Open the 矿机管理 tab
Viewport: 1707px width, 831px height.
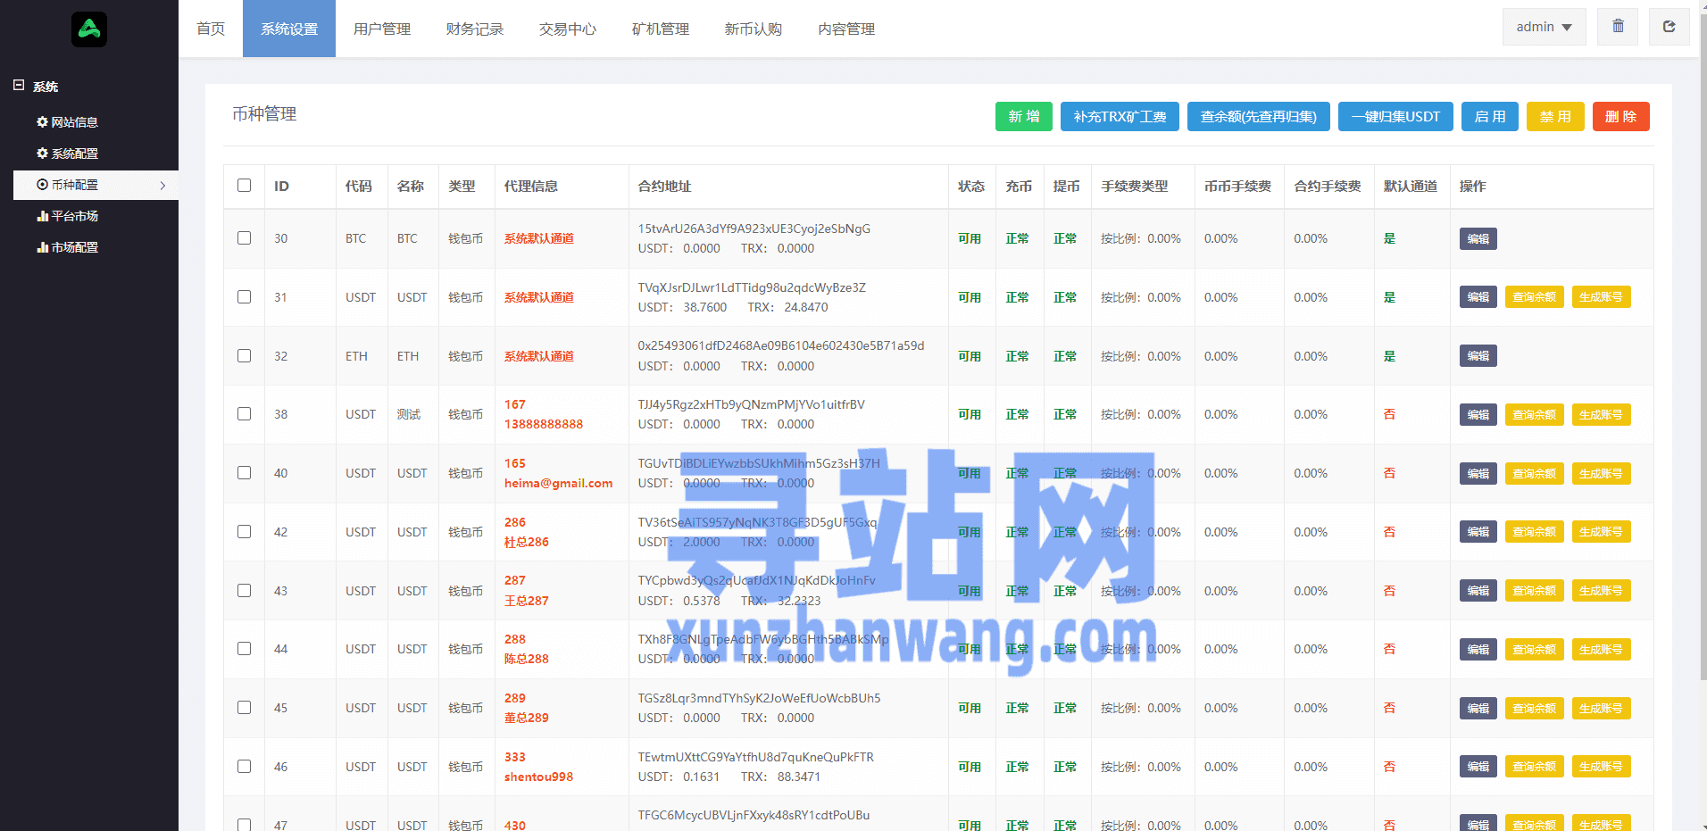tap(661, 29)
